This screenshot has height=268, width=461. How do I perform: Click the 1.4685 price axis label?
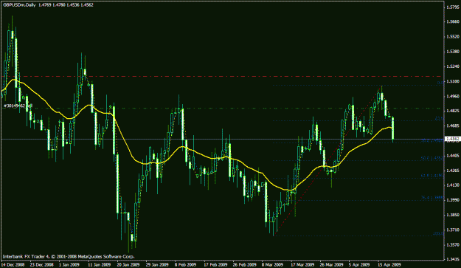pyautogui.click(x=453, y=126)
